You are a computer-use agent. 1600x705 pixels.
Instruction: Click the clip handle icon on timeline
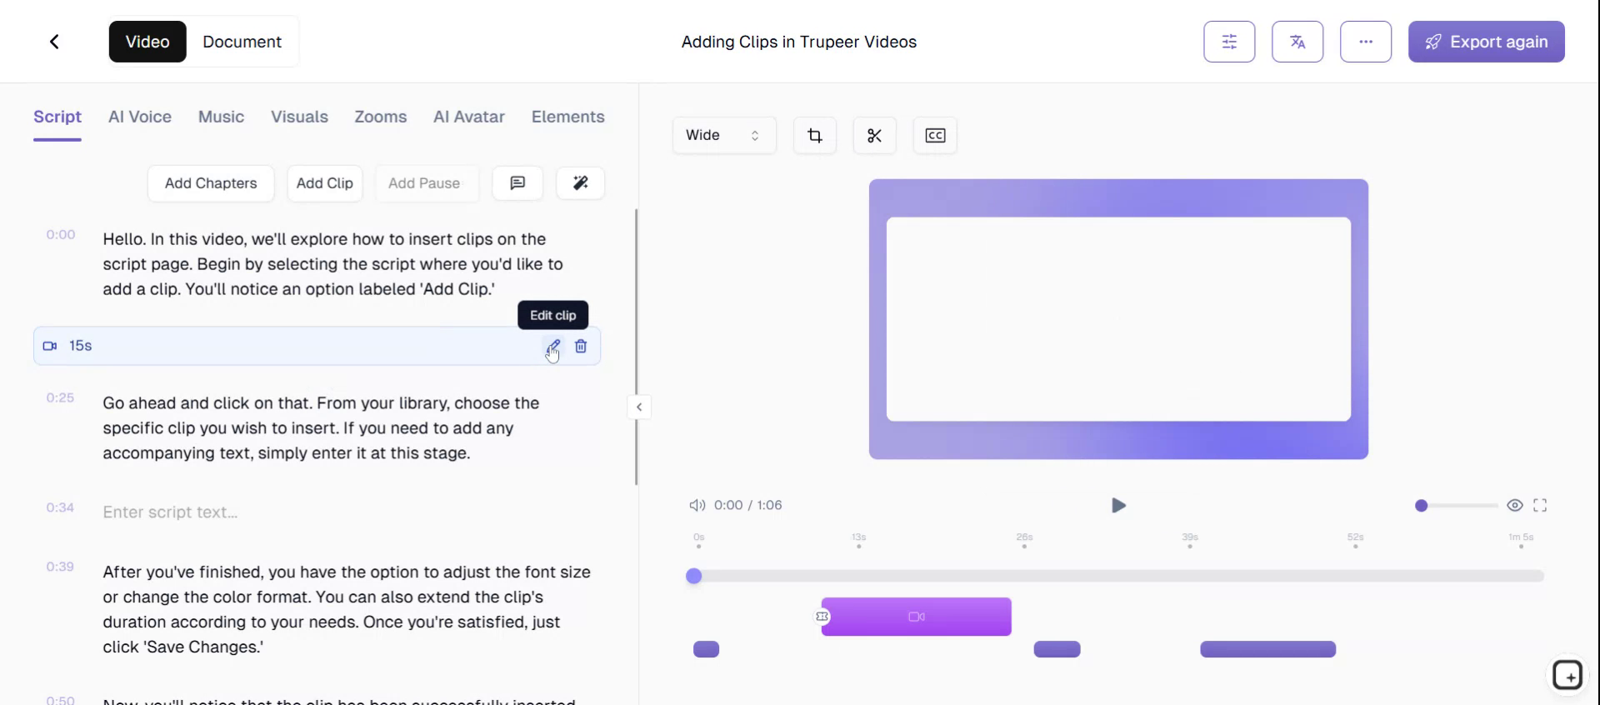(x=822, y=617)
